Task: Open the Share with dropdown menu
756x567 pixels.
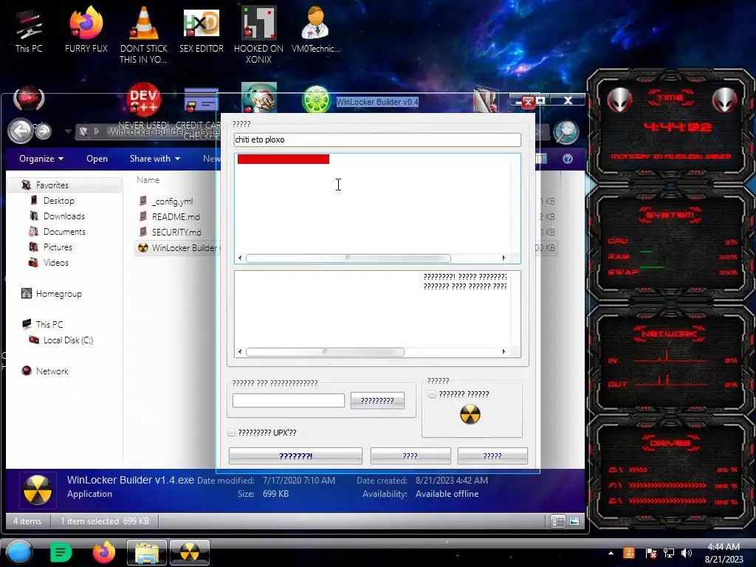Action: (155, 159)
